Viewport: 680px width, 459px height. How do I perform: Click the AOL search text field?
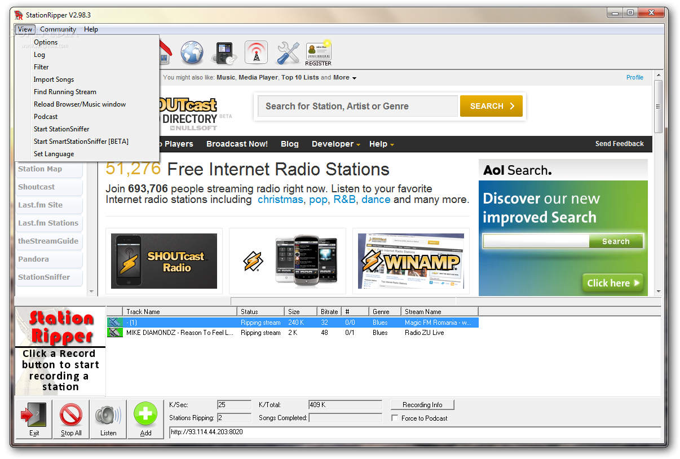click(x=536, y=241)
